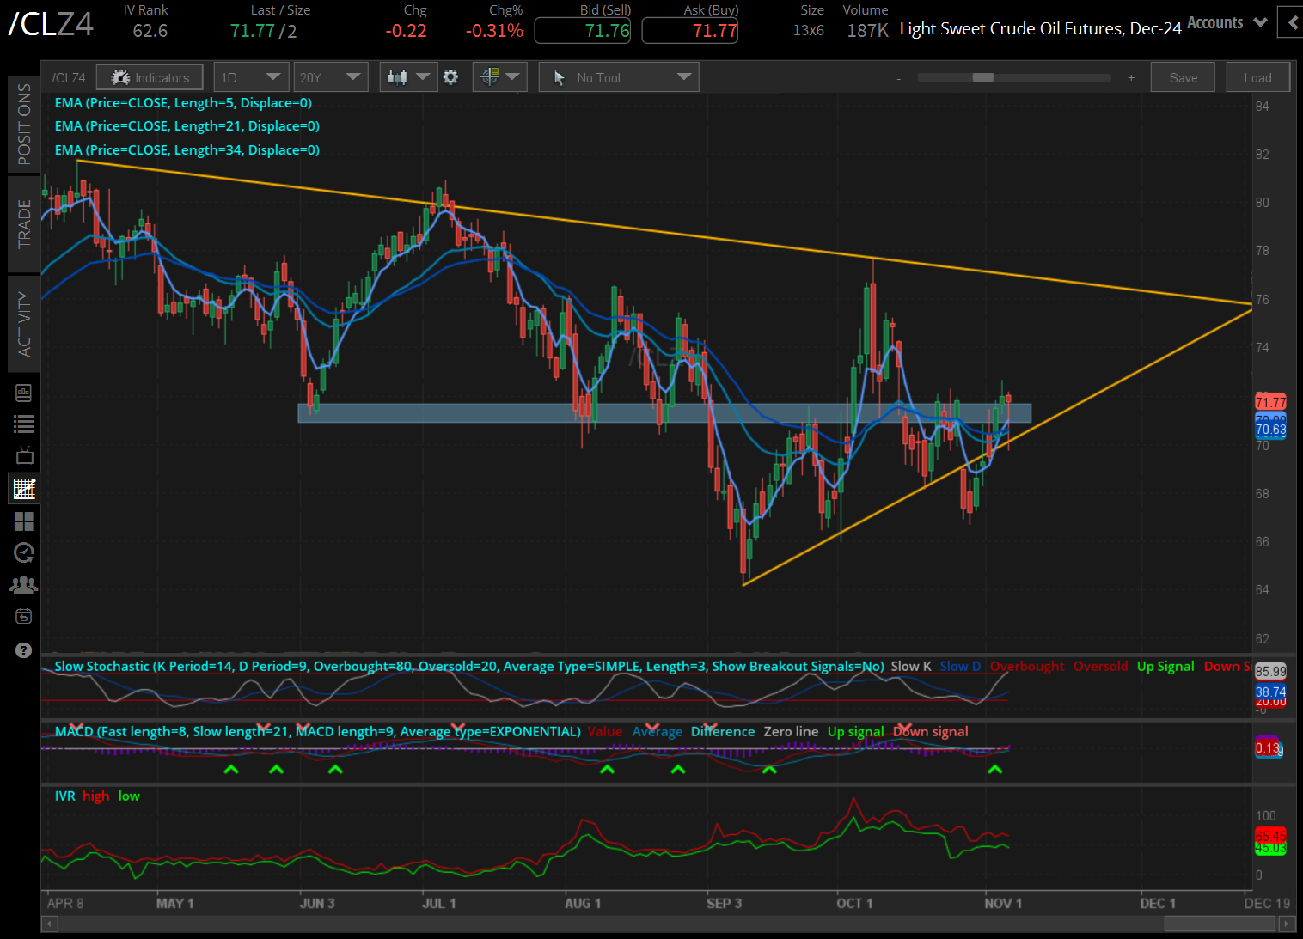Click the Bid (Sell) price 71.76
This screenshot has width=1303, height=939.
[x=583, y=31]
